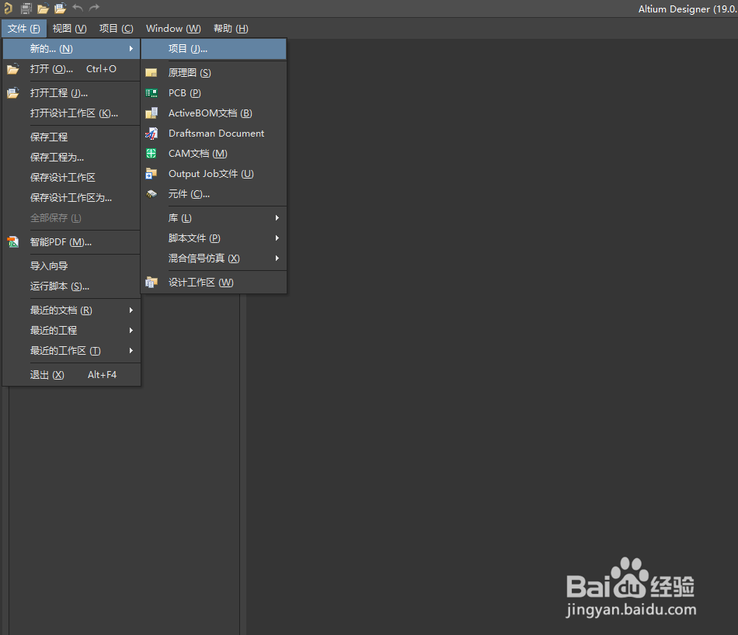Choose Output Job文件 (U) entry
The height and width of the screenshot is (635, 738).
214,174
